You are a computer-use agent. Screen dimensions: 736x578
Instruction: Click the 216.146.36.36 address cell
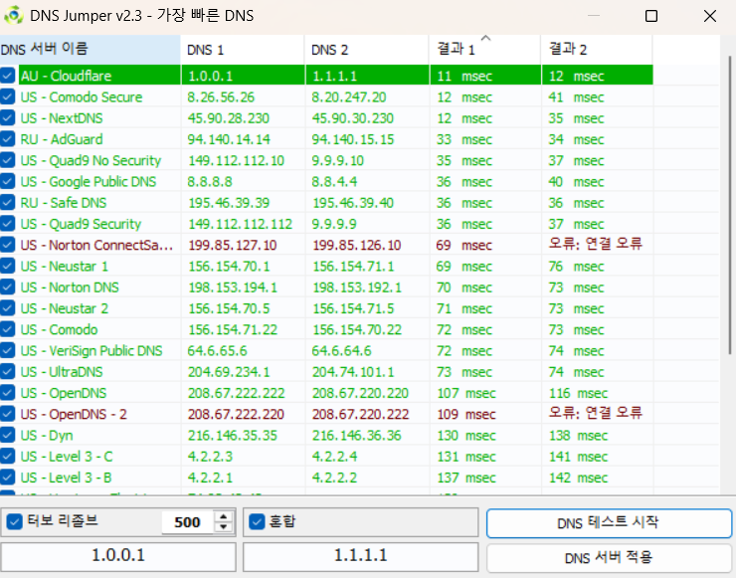(357, 435)
